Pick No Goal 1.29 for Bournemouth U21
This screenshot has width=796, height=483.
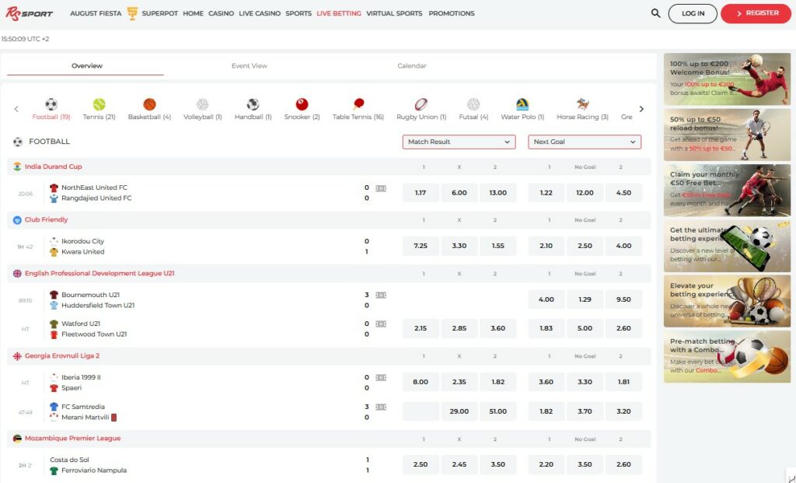585,299
